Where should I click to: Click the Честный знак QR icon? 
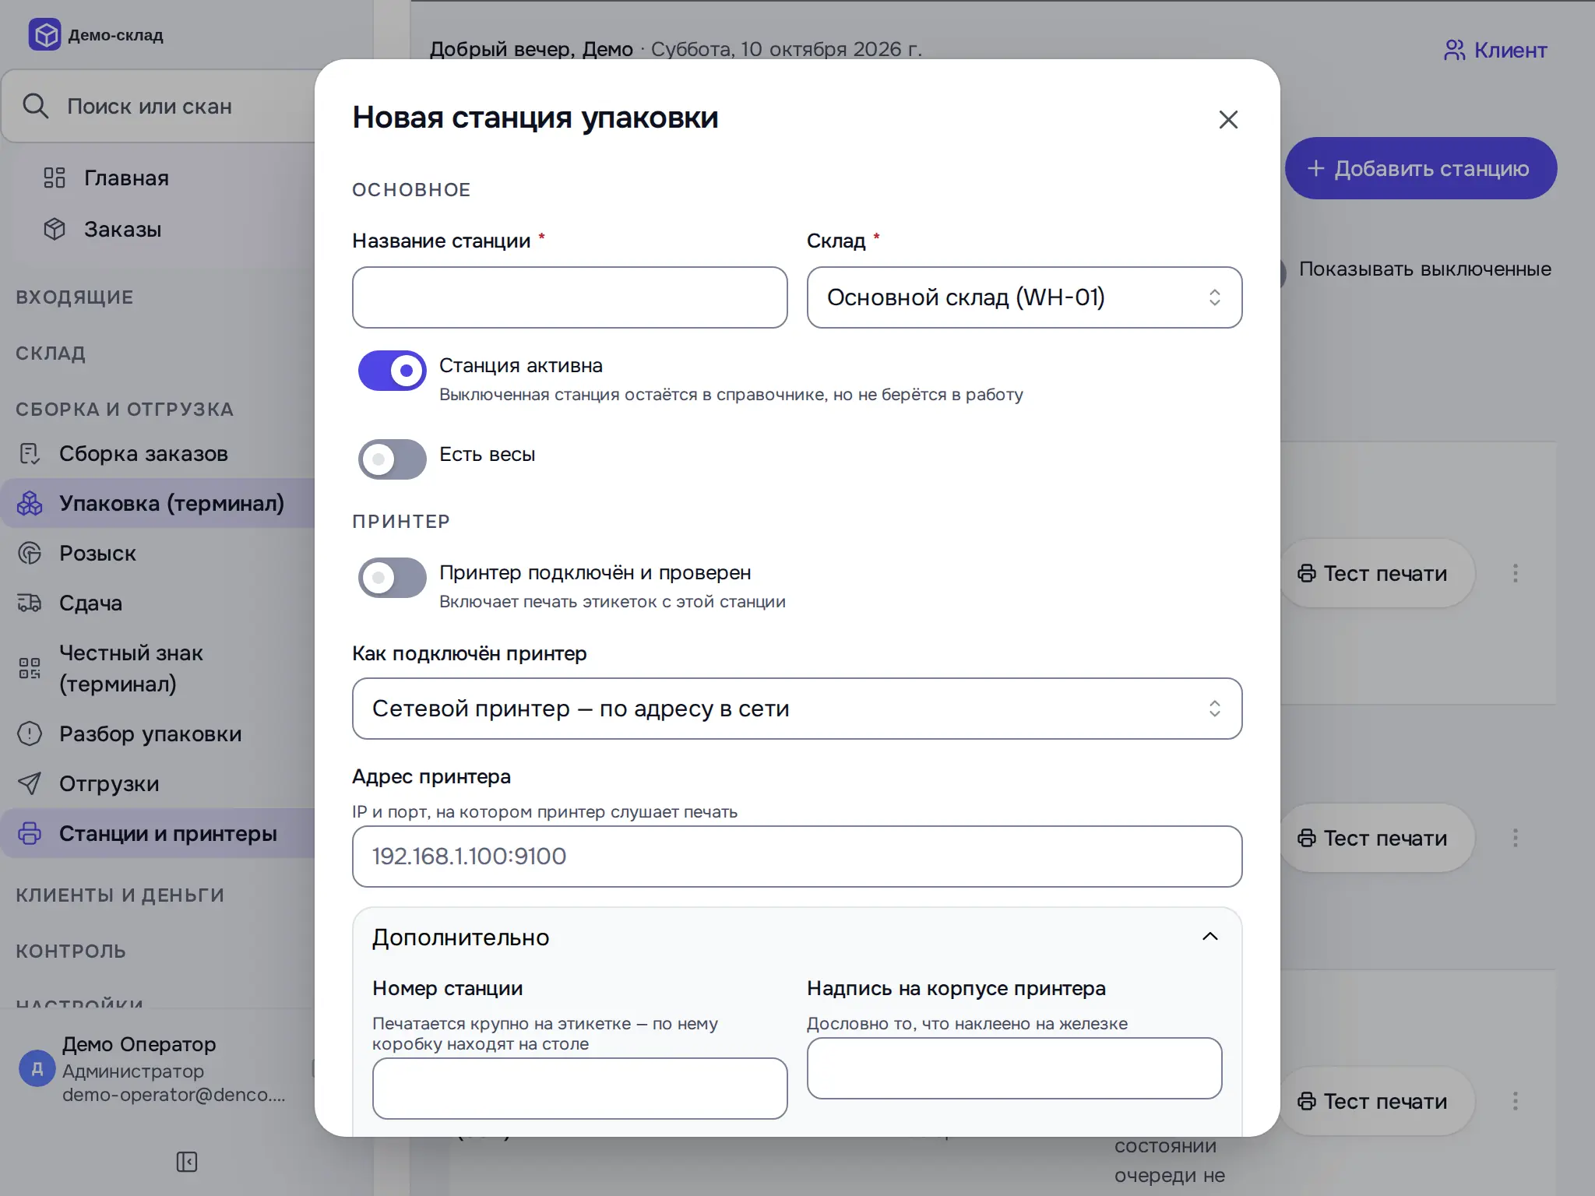[x=30, y=668]
